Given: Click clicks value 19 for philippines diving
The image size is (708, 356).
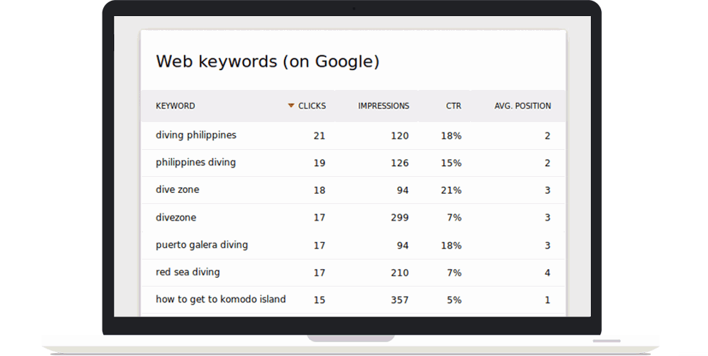Looking at the screenshot, I should coord(319,163).
